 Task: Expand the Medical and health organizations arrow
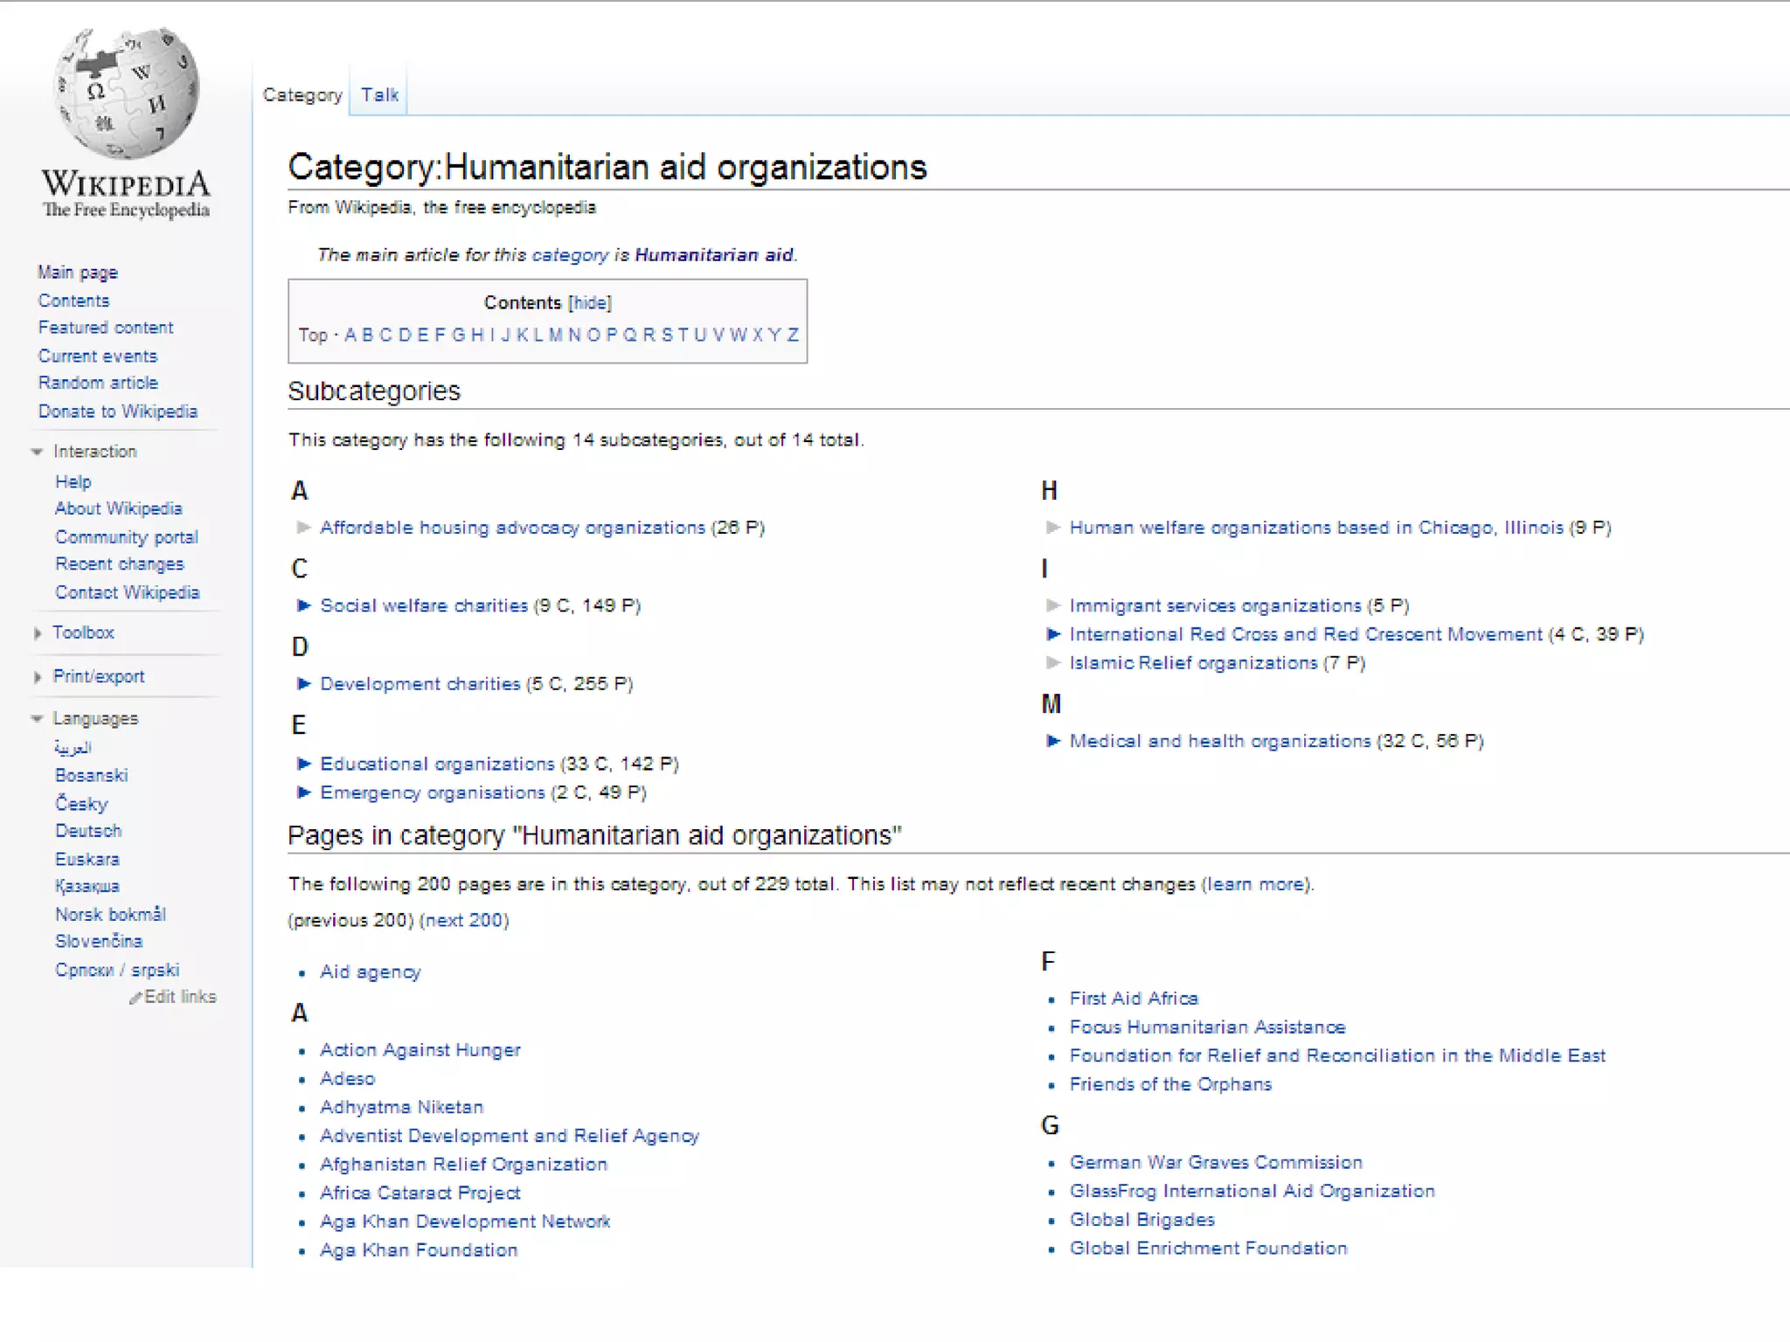(x=1053, y=741)
